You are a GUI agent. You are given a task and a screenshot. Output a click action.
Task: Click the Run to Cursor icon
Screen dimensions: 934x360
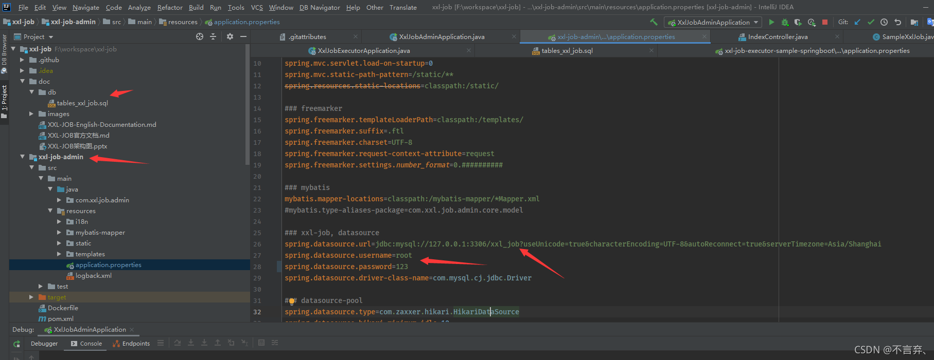click(x=244, y=343)
